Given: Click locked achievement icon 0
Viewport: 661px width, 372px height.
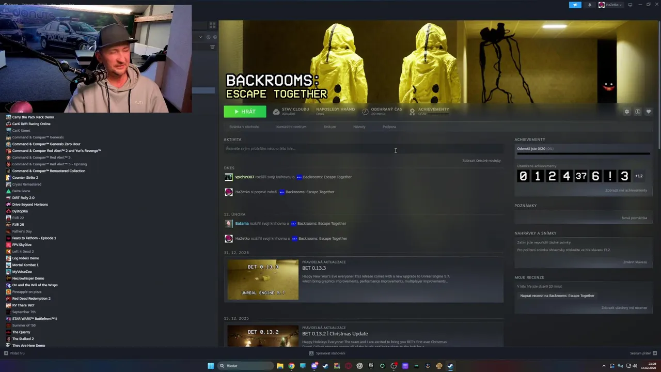Looking at the screenshot, I should point(523,176).
